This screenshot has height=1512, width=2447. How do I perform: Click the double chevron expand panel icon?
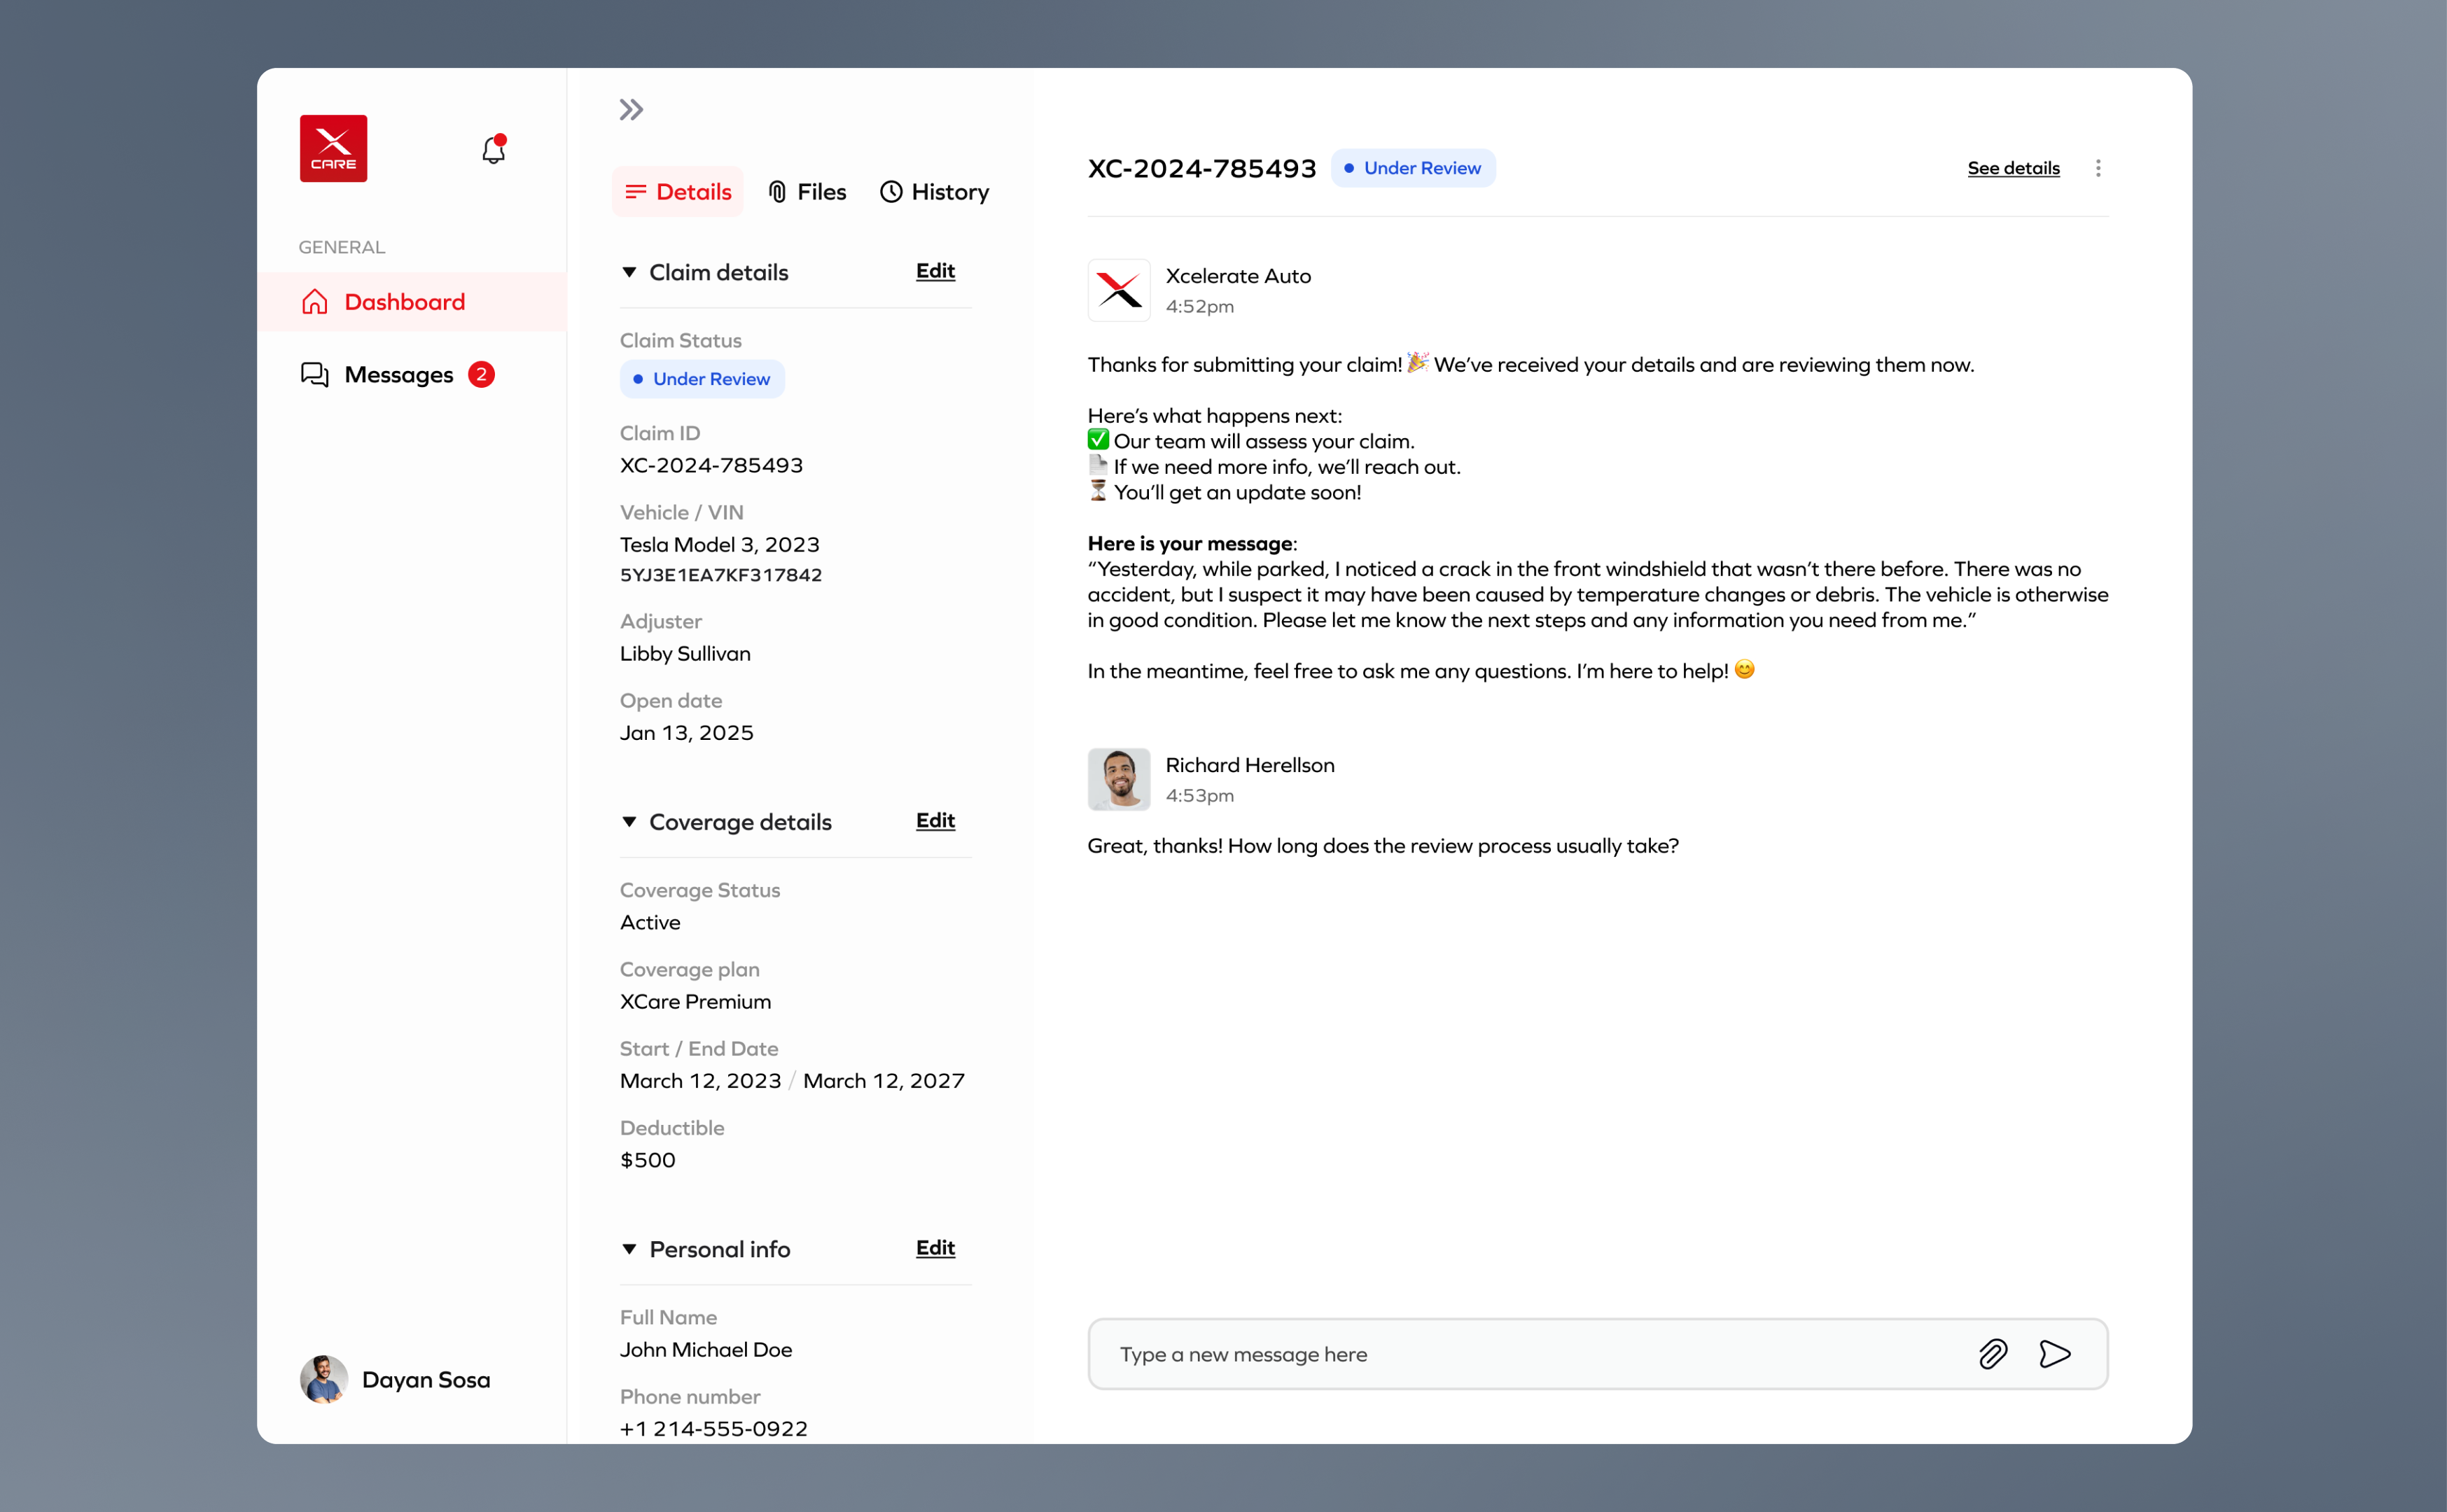click(x=631, y=109)
